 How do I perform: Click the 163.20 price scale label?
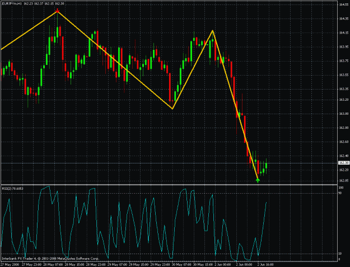[344, 100]
